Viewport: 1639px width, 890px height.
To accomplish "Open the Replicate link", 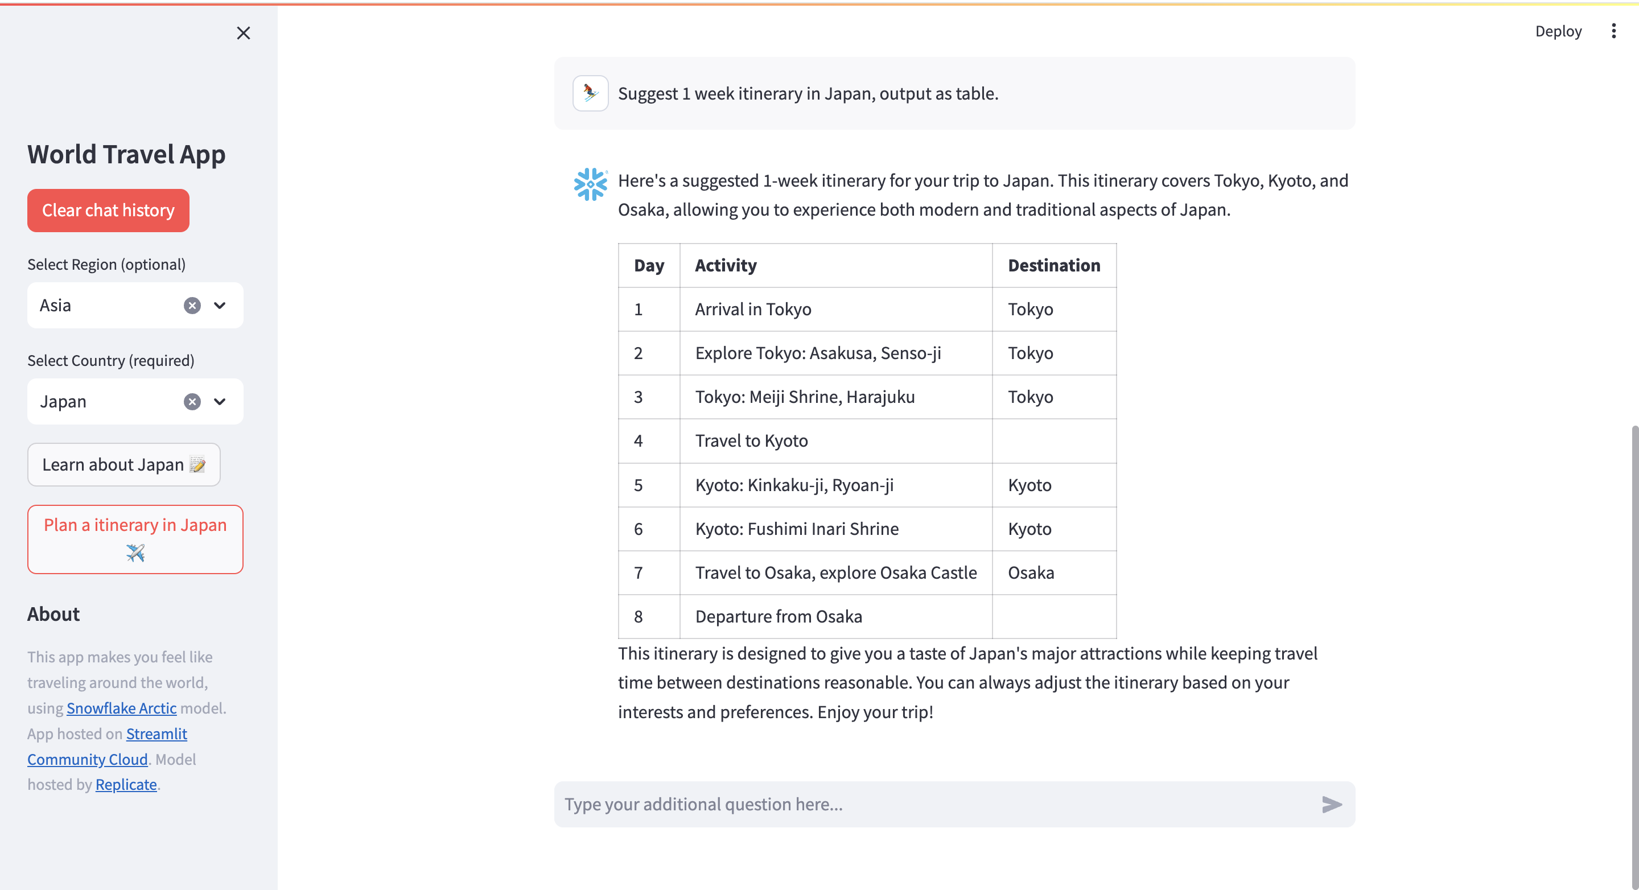I will click(126, 784).
